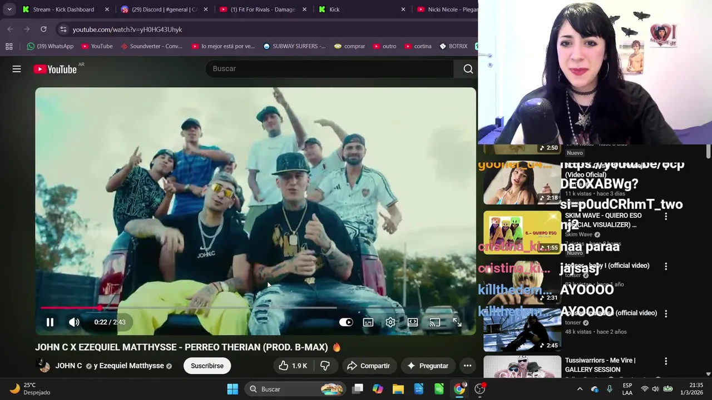Viewport: 712px width, 400px height.
Task: Open the WhatsApp bookmark
Action: 50,46
